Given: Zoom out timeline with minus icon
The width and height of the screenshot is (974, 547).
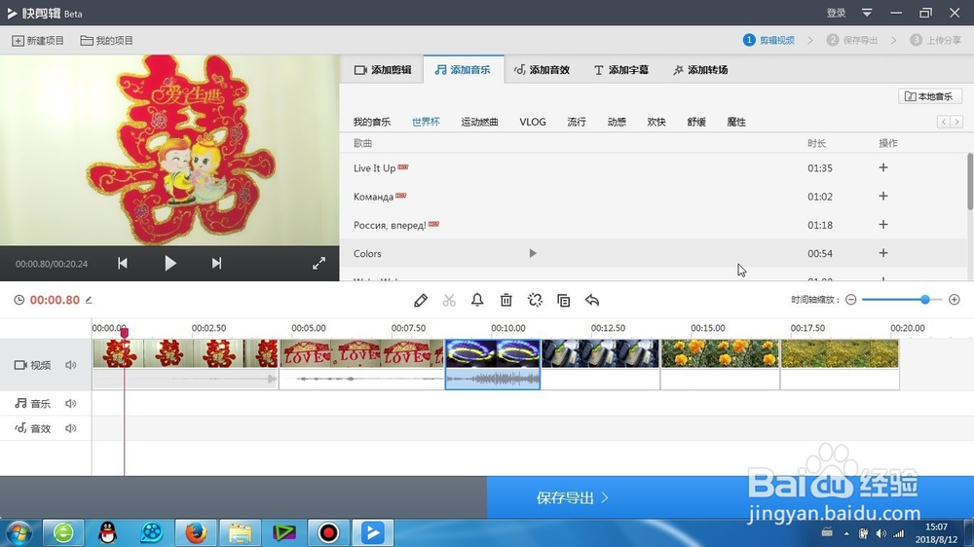Looking at the screenshot, I should [851, 300].
